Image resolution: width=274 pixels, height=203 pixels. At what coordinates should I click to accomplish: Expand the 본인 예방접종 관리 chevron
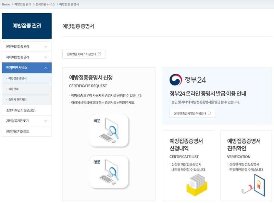point(46,46)
